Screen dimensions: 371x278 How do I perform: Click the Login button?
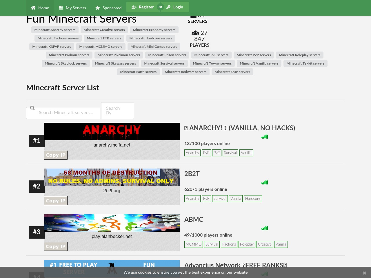pyautogui.click(x=175, y=7)
